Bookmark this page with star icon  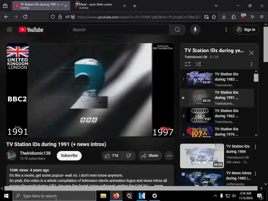tap(214, 17)
